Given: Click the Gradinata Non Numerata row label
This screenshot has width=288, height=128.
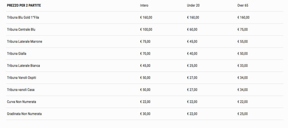Looking at the screenshot, I should click(24, 114).
